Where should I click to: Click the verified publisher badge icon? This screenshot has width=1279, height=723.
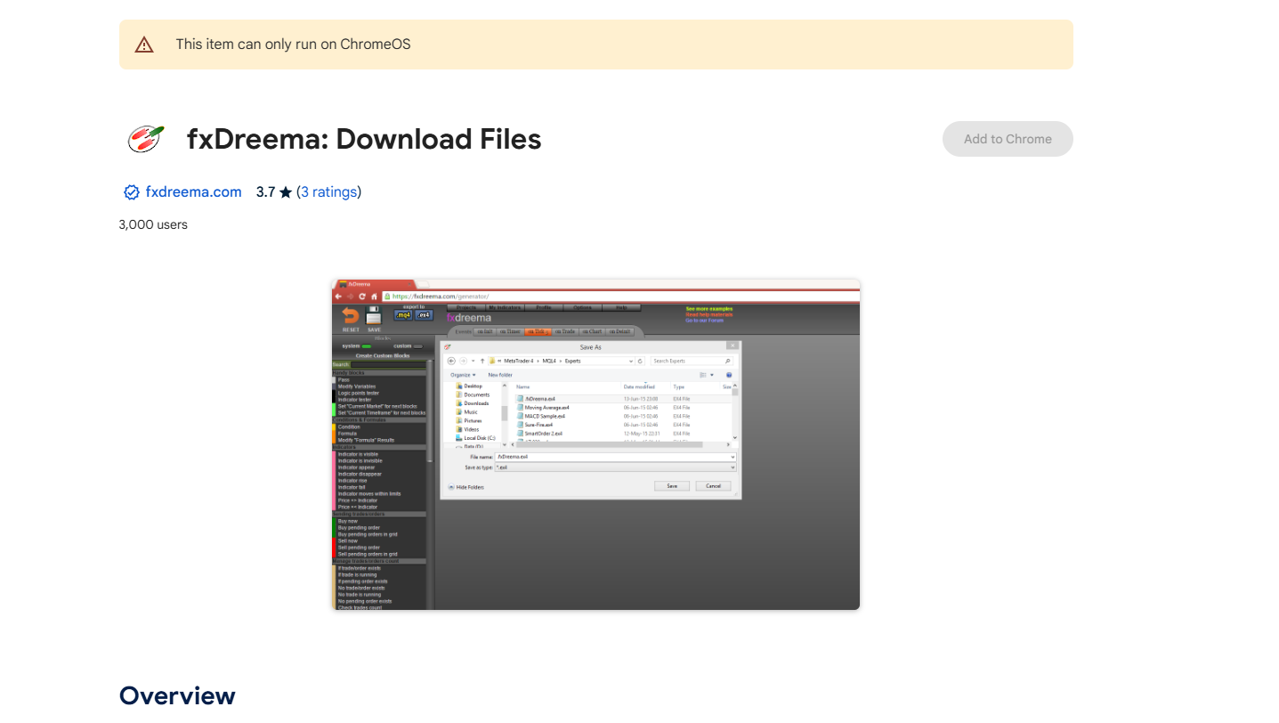pyautogui.click(x=132, y=192)
